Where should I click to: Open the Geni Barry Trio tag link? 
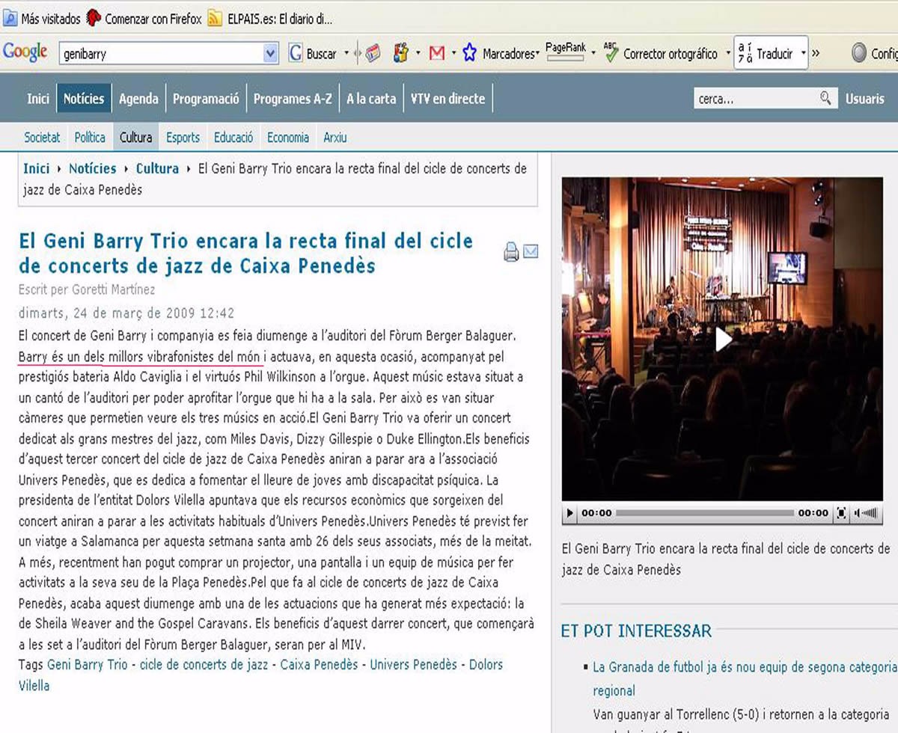87,664
